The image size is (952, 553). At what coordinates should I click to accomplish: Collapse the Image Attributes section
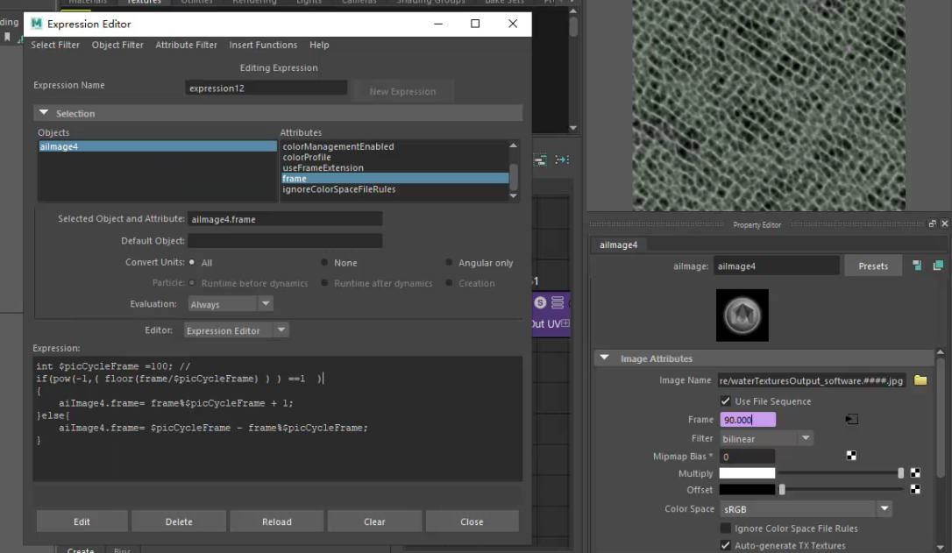tap(604, 358)
